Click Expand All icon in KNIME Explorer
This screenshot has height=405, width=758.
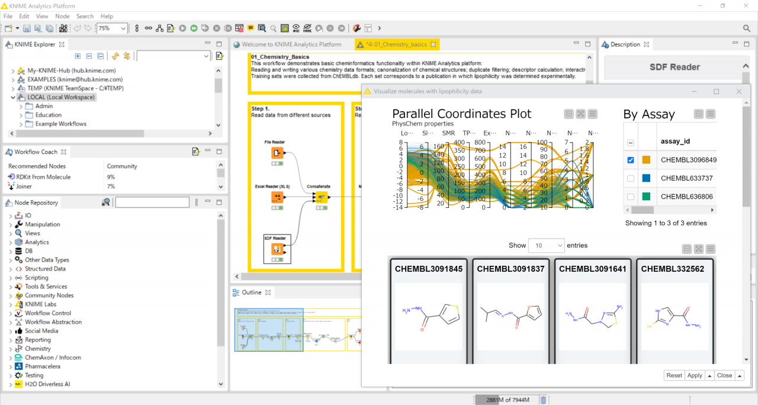tap(78, 56)
